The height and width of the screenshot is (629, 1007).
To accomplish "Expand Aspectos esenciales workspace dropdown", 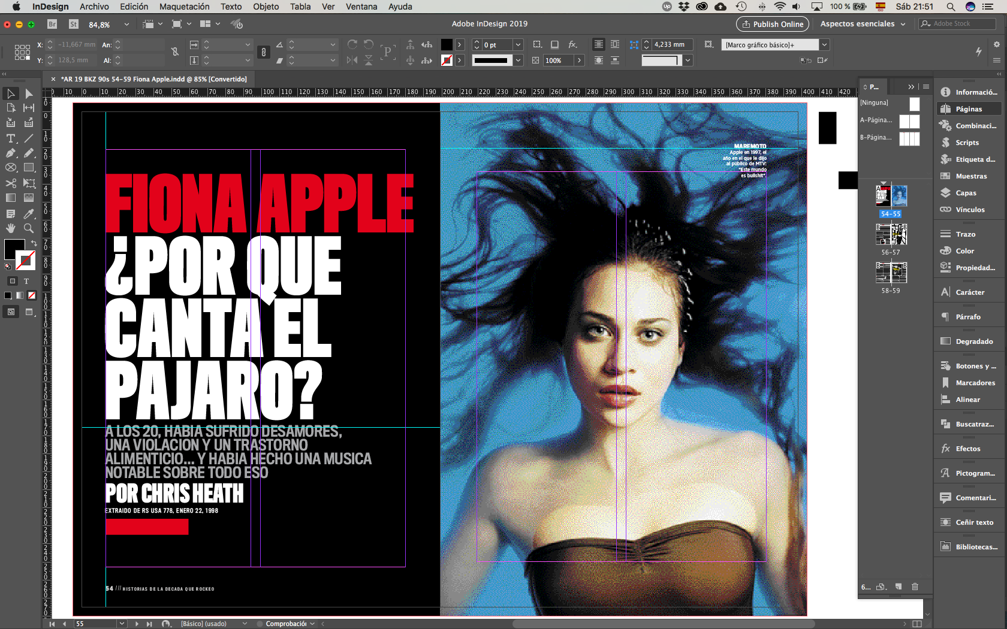I will coord(903,24).
